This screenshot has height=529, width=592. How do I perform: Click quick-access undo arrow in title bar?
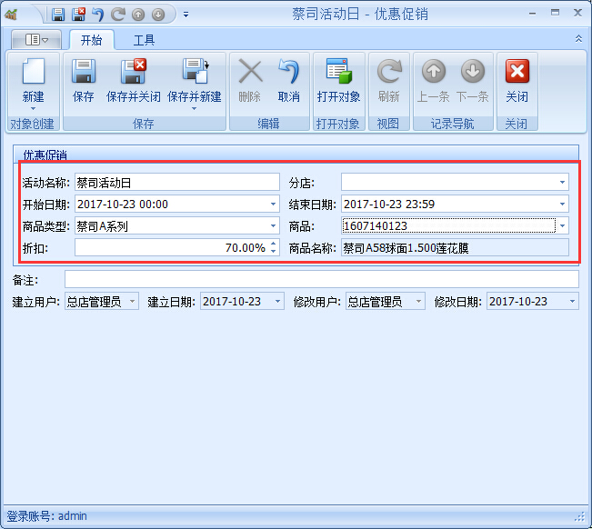click(x=98, y=15)
